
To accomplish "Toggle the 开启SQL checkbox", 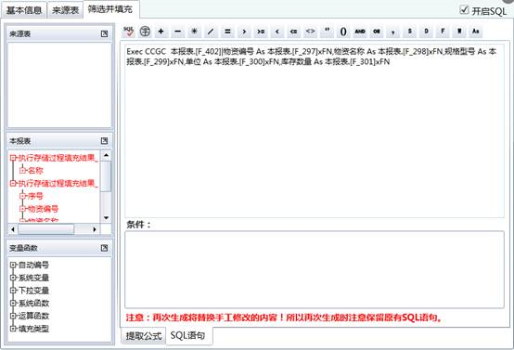I will pos(464,9).
